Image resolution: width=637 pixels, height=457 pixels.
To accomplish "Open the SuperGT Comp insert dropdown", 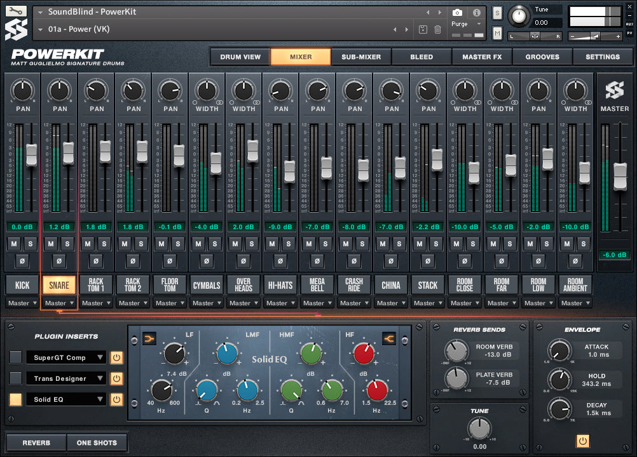I will [x=66, y=357].
